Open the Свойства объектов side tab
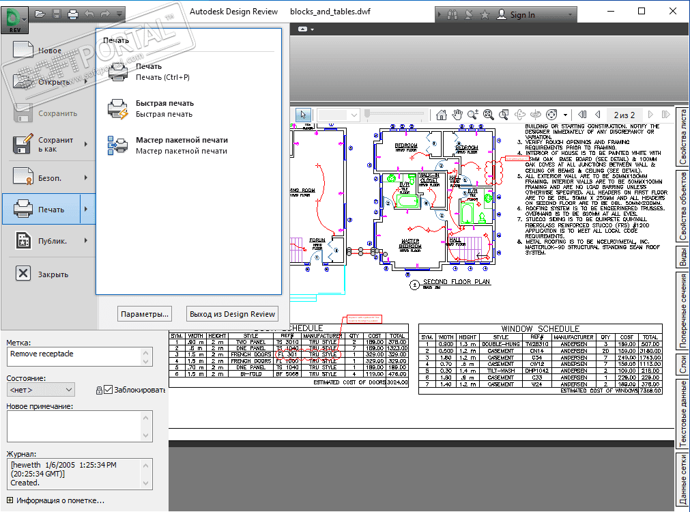Viewport: 690px width, 512px height. (x=682, y=206)
